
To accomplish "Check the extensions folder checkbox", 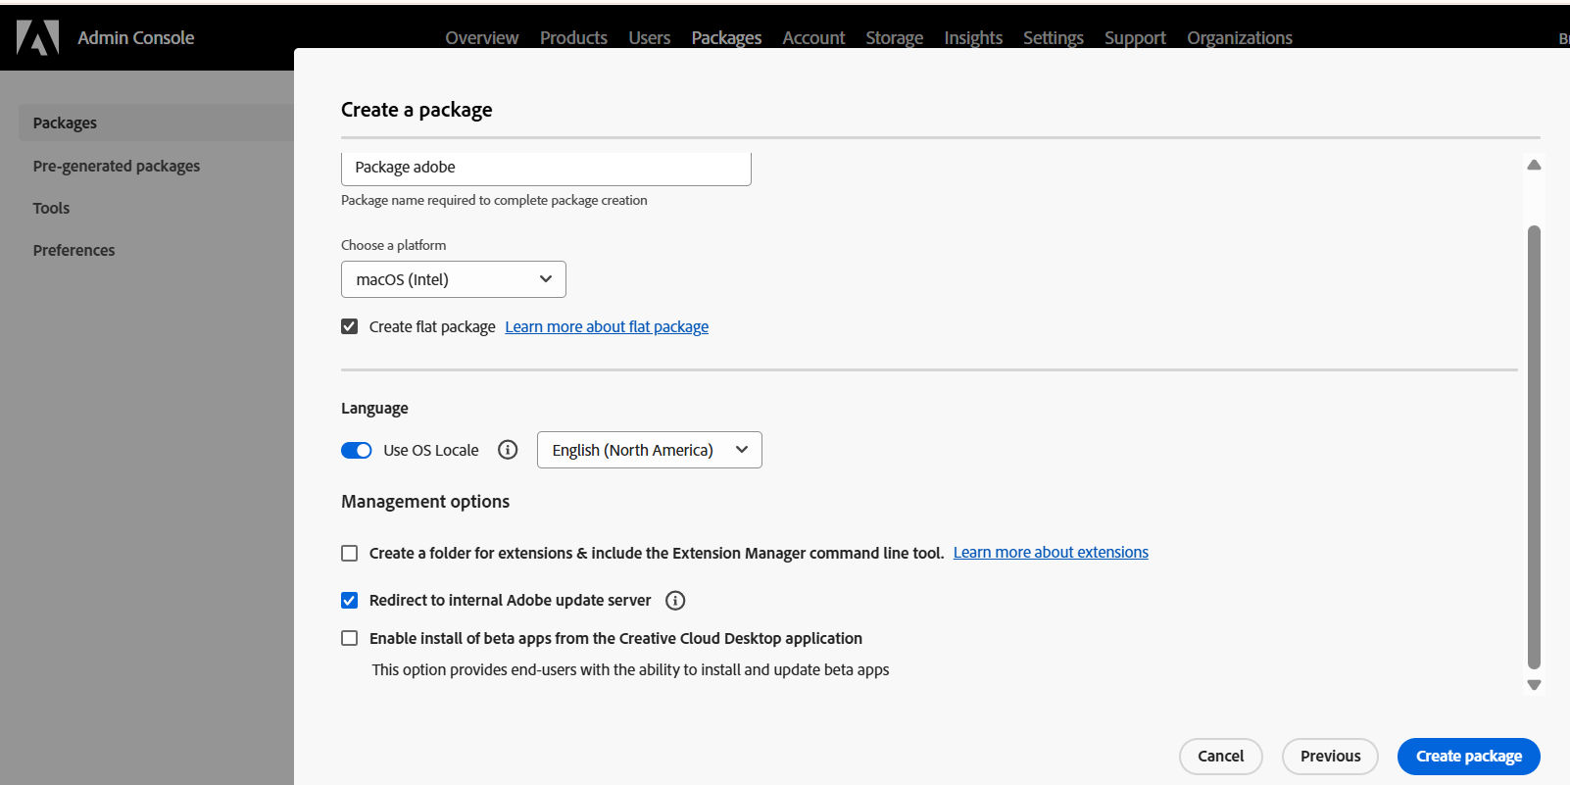I will 349,553.
